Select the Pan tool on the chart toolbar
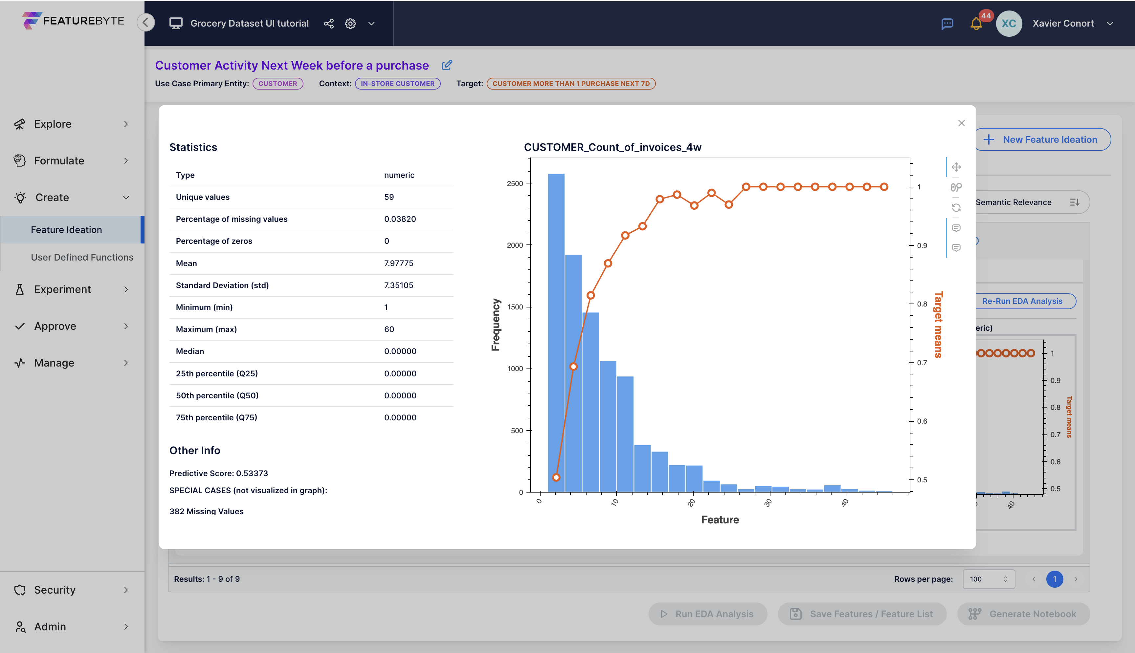This screenshot has width=1135, height=653. coord(956,167)
